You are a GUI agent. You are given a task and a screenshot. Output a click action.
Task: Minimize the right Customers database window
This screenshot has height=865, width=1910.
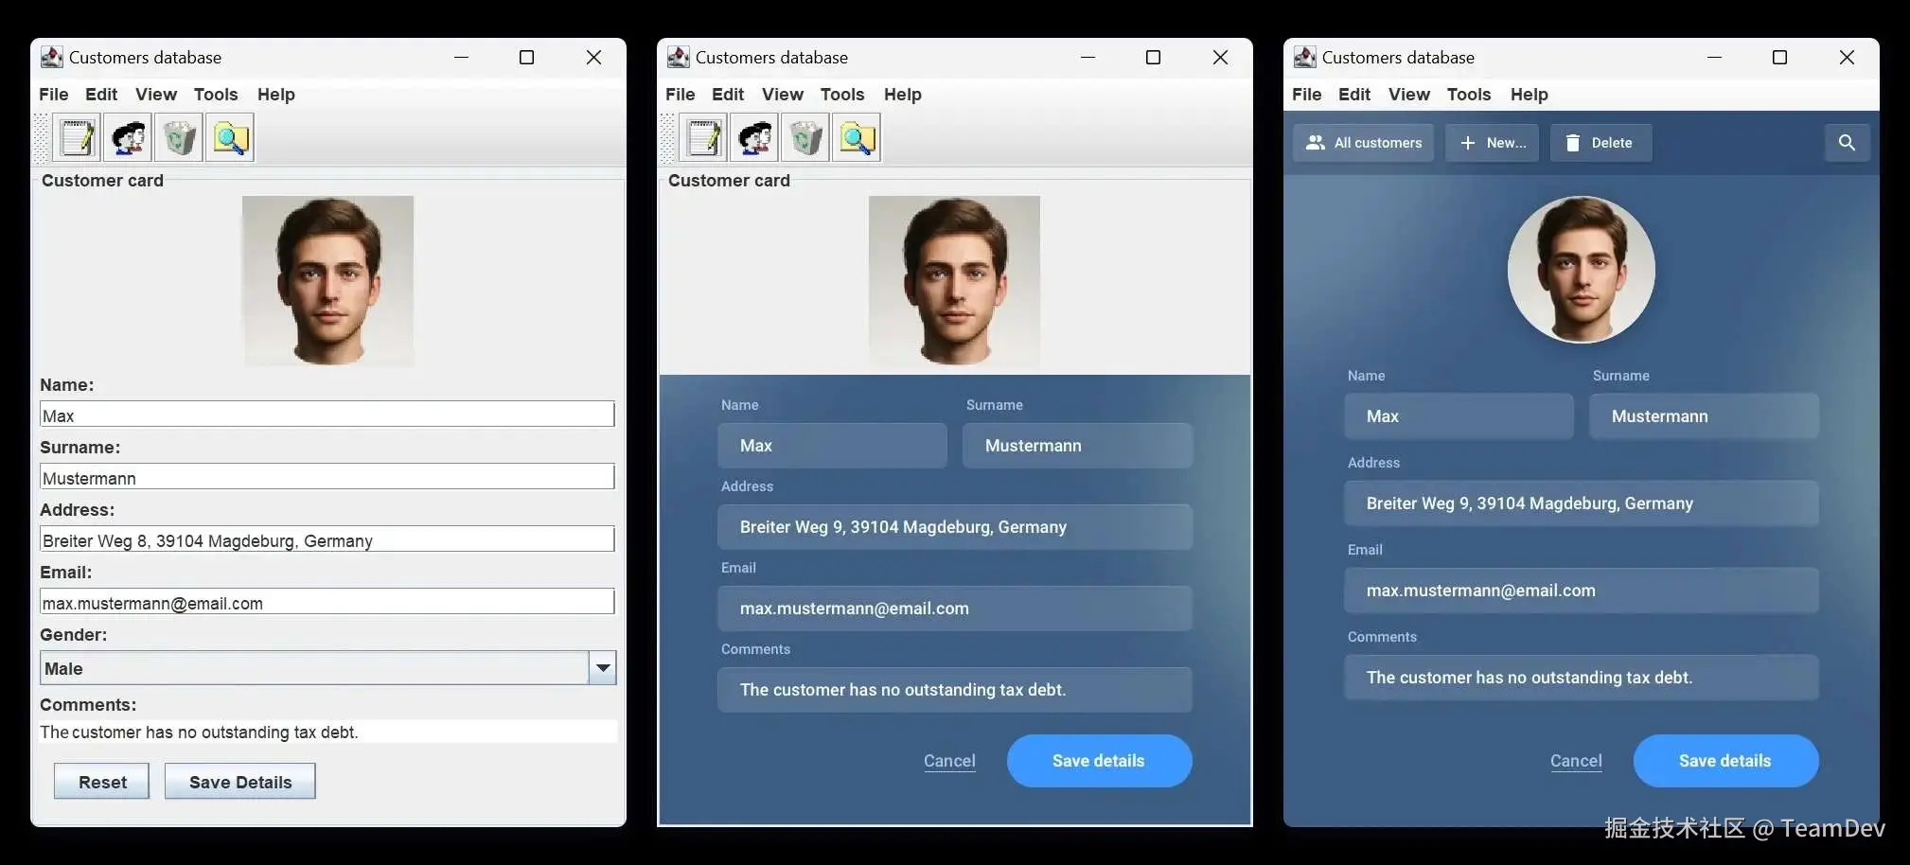1714,57
